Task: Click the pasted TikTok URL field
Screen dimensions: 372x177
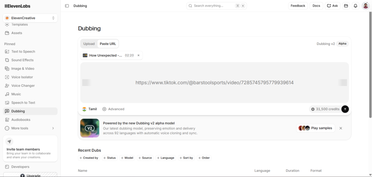Action: click(214, 82)
